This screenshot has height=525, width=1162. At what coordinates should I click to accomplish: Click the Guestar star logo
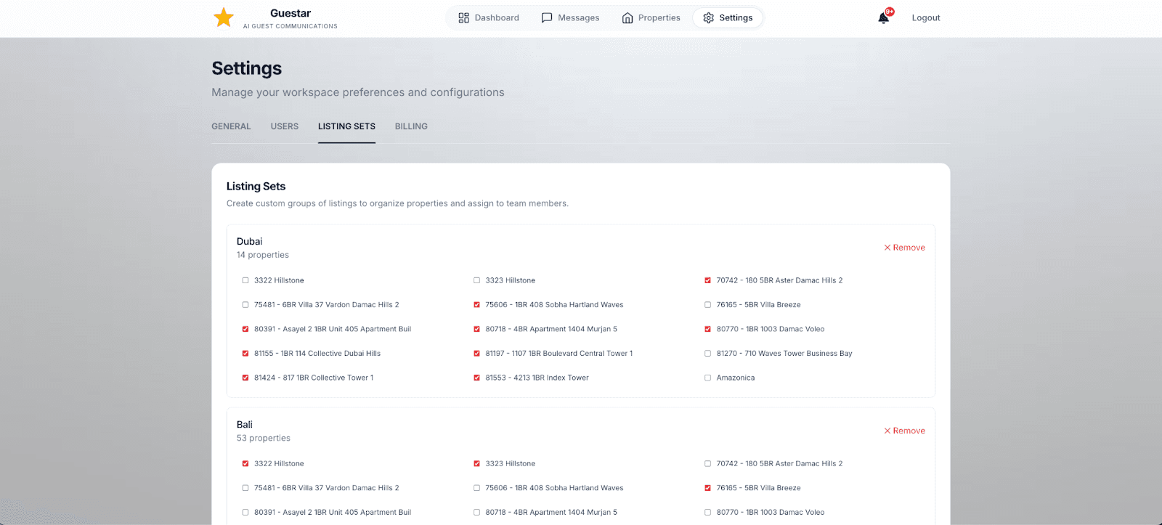tap(224, 17)
